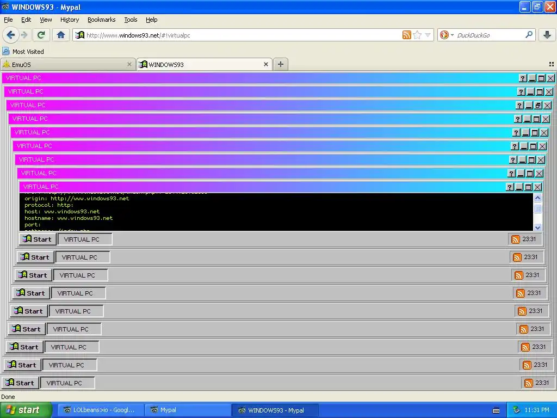
Task: Click the innermost Windows93 Start button
Action: coord(38,239)
